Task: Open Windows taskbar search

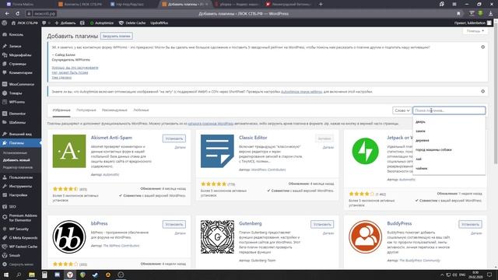Action: (x=19, y=275)
